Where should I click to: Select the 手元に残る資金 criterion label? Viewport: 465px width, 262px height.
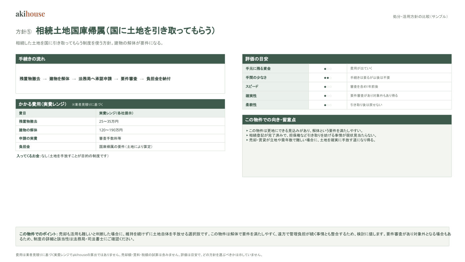pyautogui.click(x=275, y=68)
